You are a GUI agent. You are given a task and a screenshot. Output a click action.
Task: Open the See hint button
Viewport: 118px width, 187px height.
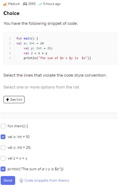[14, 99]
